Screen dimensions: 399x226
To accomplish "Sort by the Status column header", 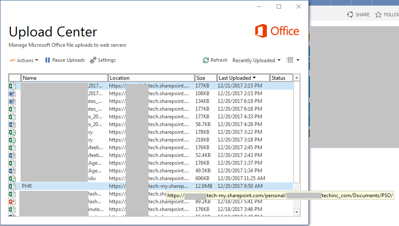I will (x=281, y=78).
